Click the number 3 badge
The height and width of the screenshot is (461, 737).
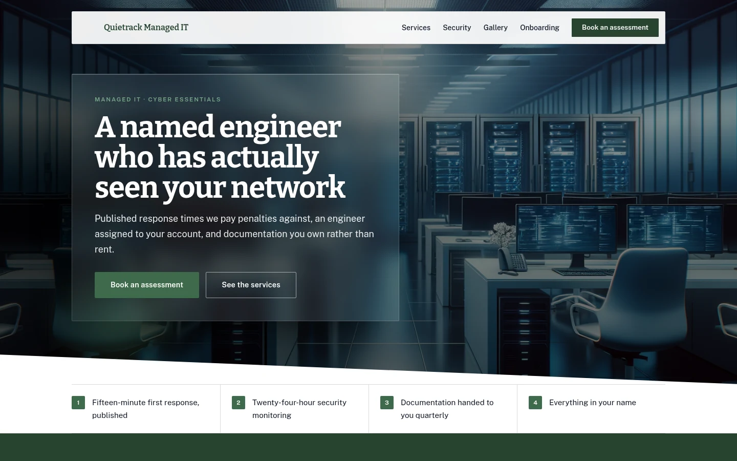[x=387, y=403]
